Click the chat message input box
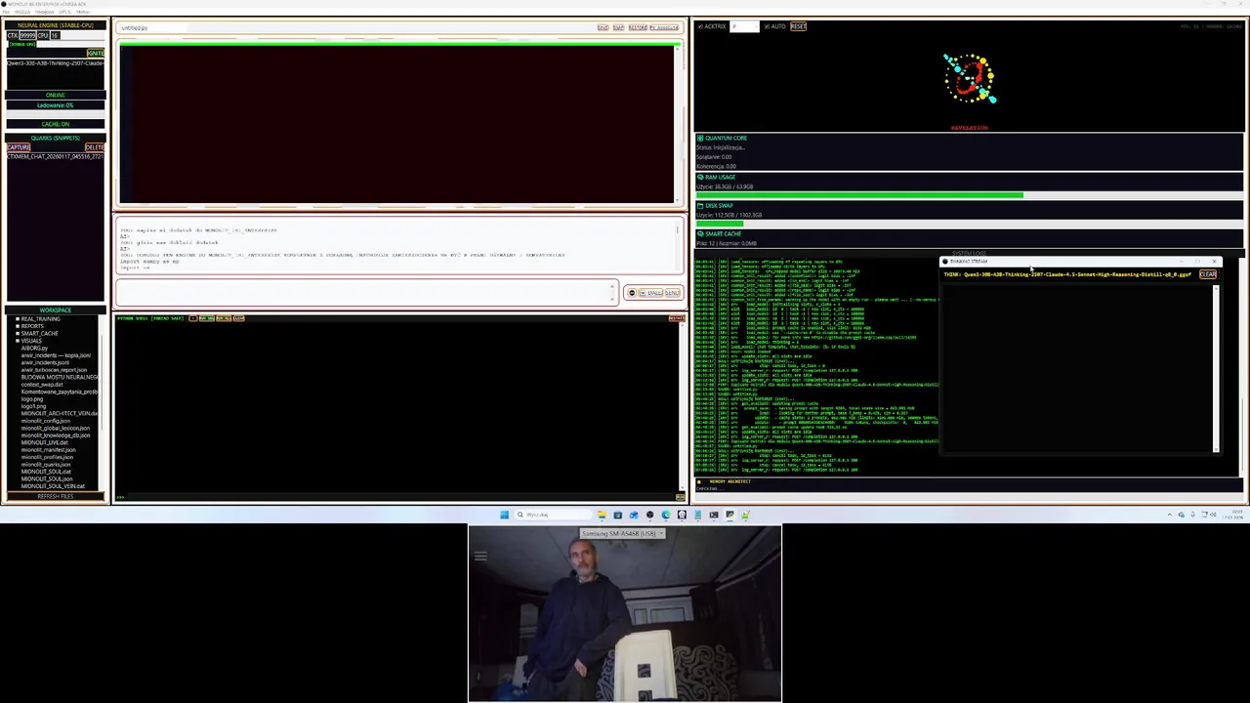Image resolution: width=1250 pixels, height=703 pixels. point(367,292)
